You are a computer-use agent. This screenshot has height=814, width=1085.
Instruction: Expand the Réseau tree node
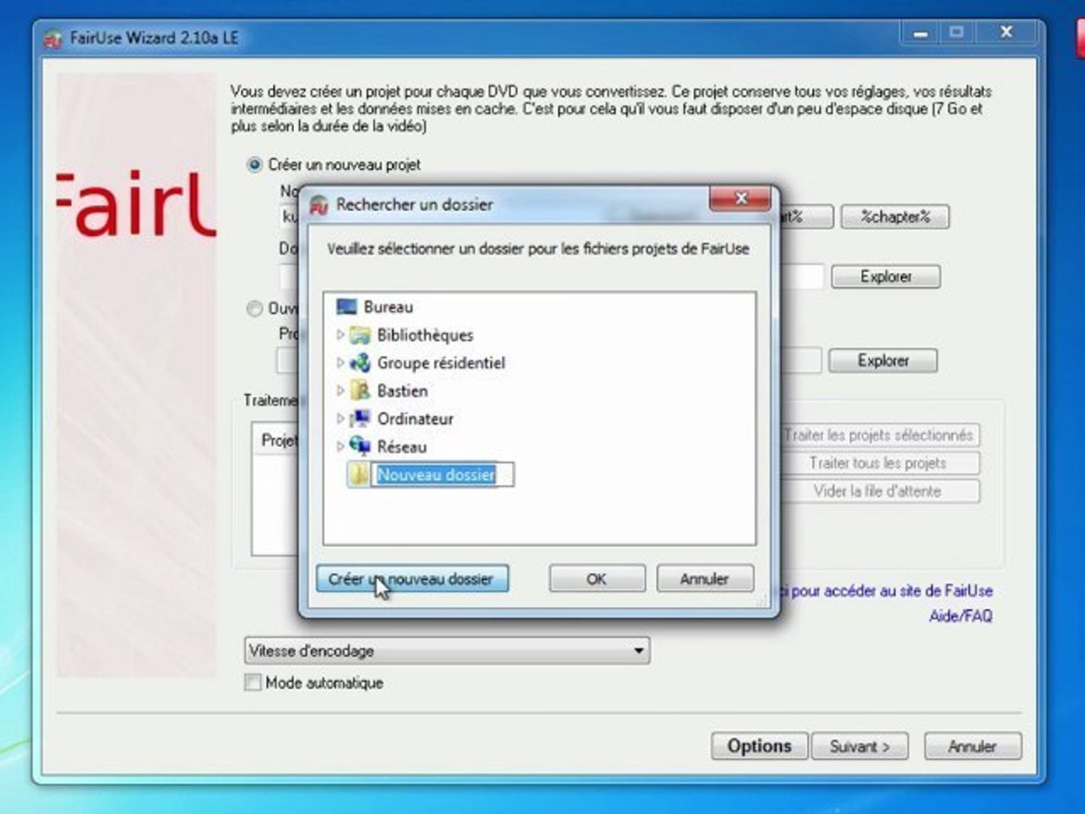click(x=340, y=446)
